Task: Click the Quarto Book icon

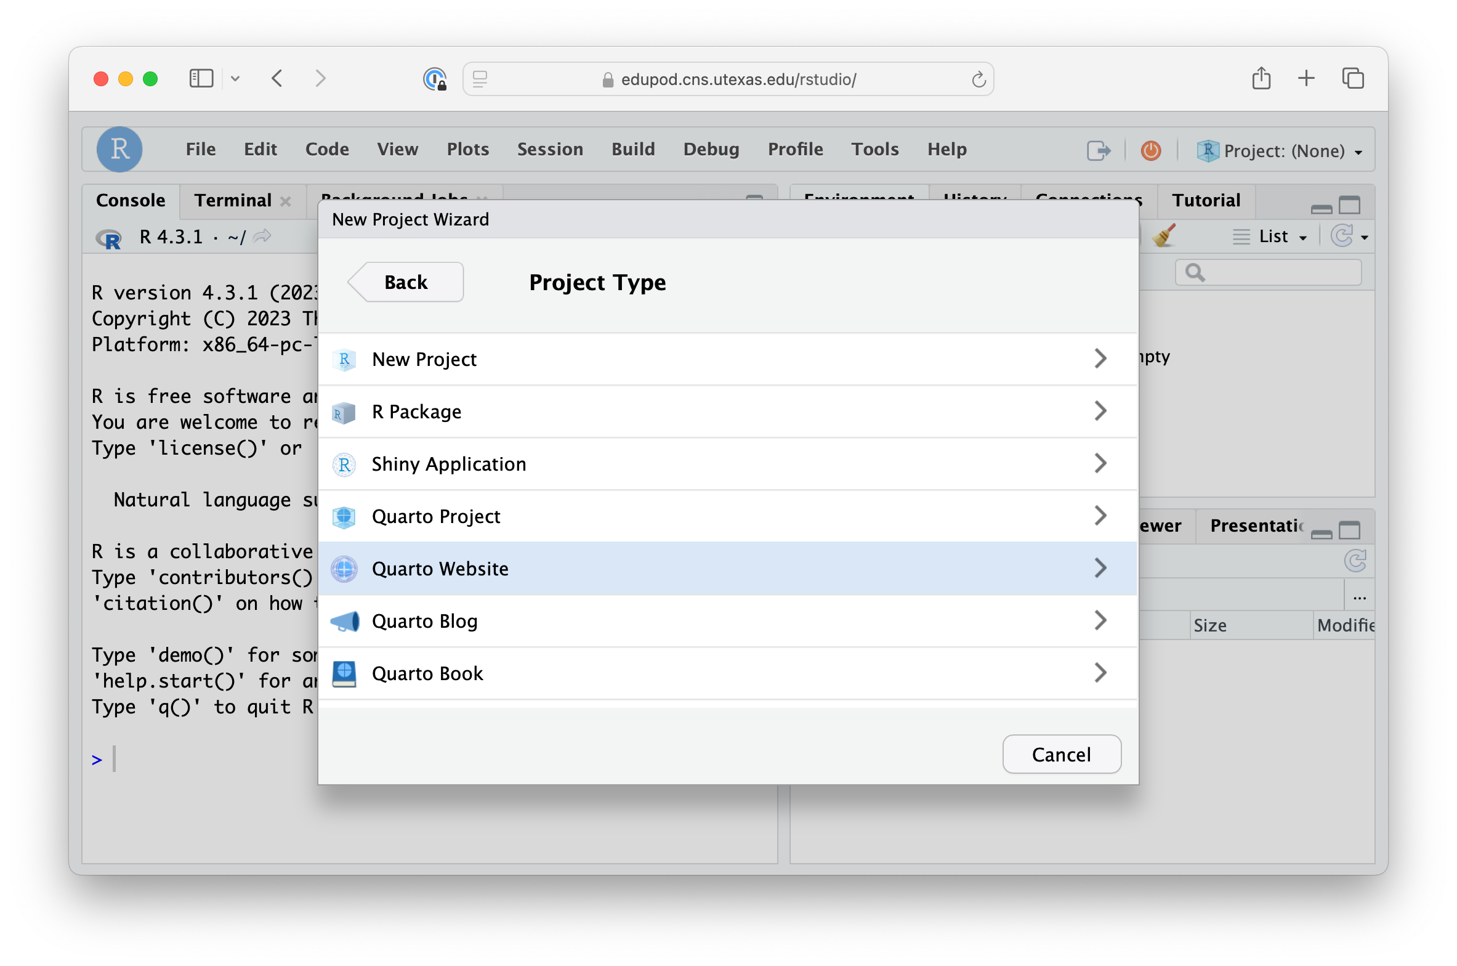Action: point(344,673)
